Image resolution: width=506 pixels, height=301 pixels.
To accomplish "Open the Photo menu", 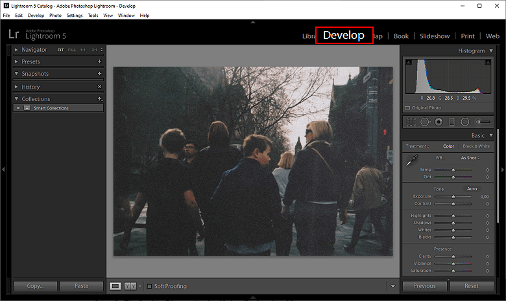I will coord(55,15).
